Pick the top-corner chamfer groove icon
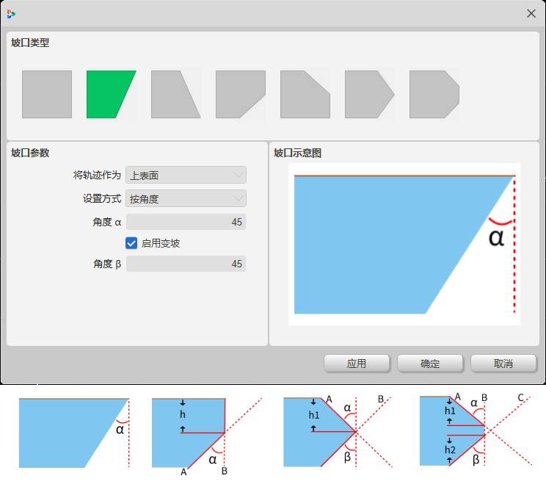The height and width of the screenshot is (484, 546). click(305, 95)
